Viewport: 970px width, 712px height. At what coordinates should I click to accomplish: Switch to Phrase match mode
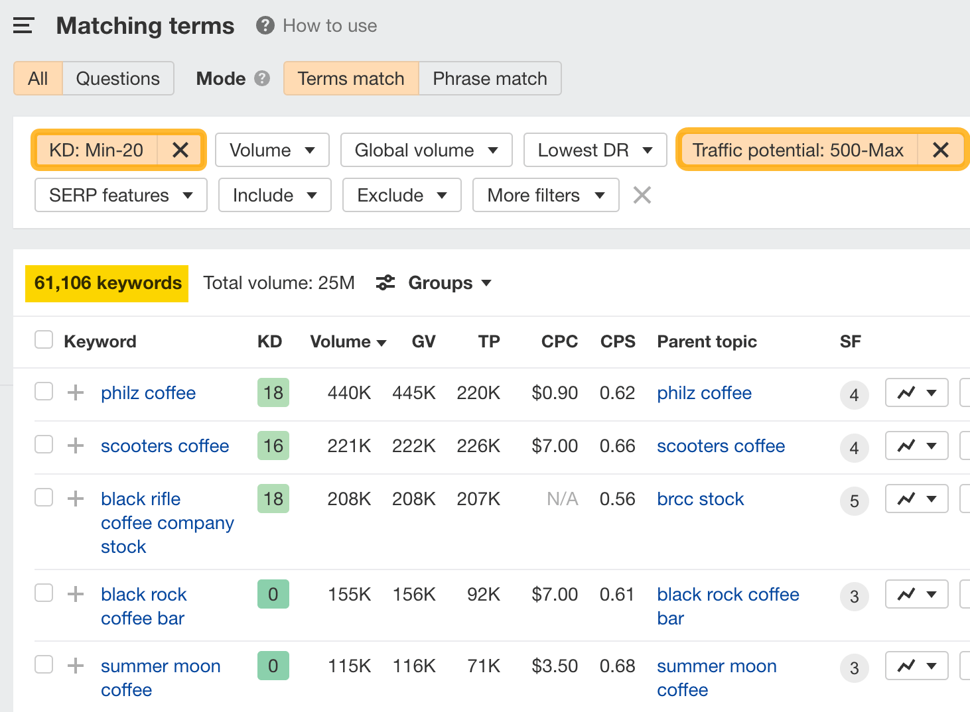point(490,78)
